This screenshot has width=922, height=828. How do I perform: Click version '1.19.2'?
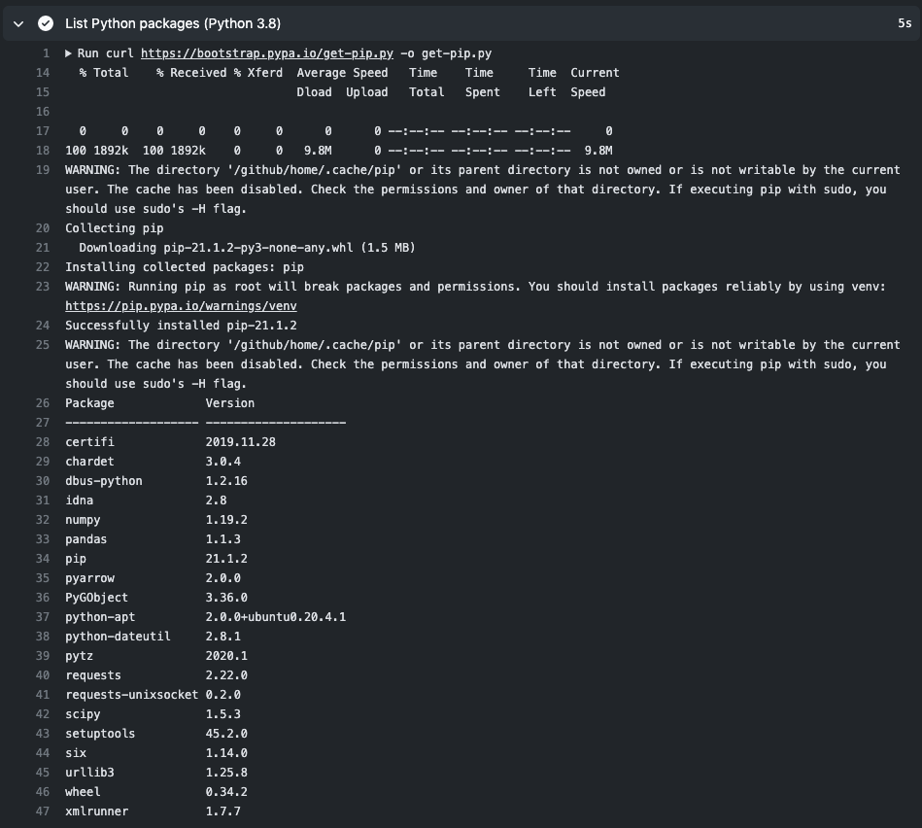point(226,520)
